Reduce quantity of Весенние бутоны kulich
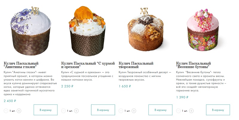Viewport: 239px width, 120px height. click(178, 111)
